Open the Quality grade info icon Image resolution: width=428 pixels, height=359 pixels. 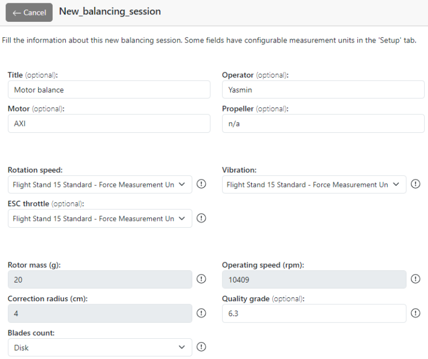pos(415,313)
